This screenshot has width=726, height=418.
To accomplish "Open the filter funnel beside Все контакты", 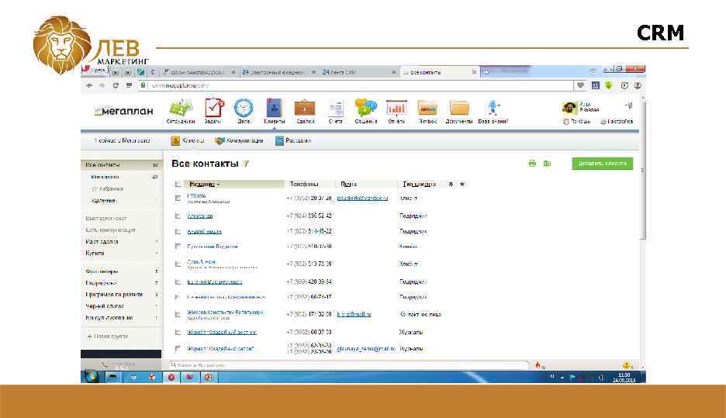I will [246, 164].
